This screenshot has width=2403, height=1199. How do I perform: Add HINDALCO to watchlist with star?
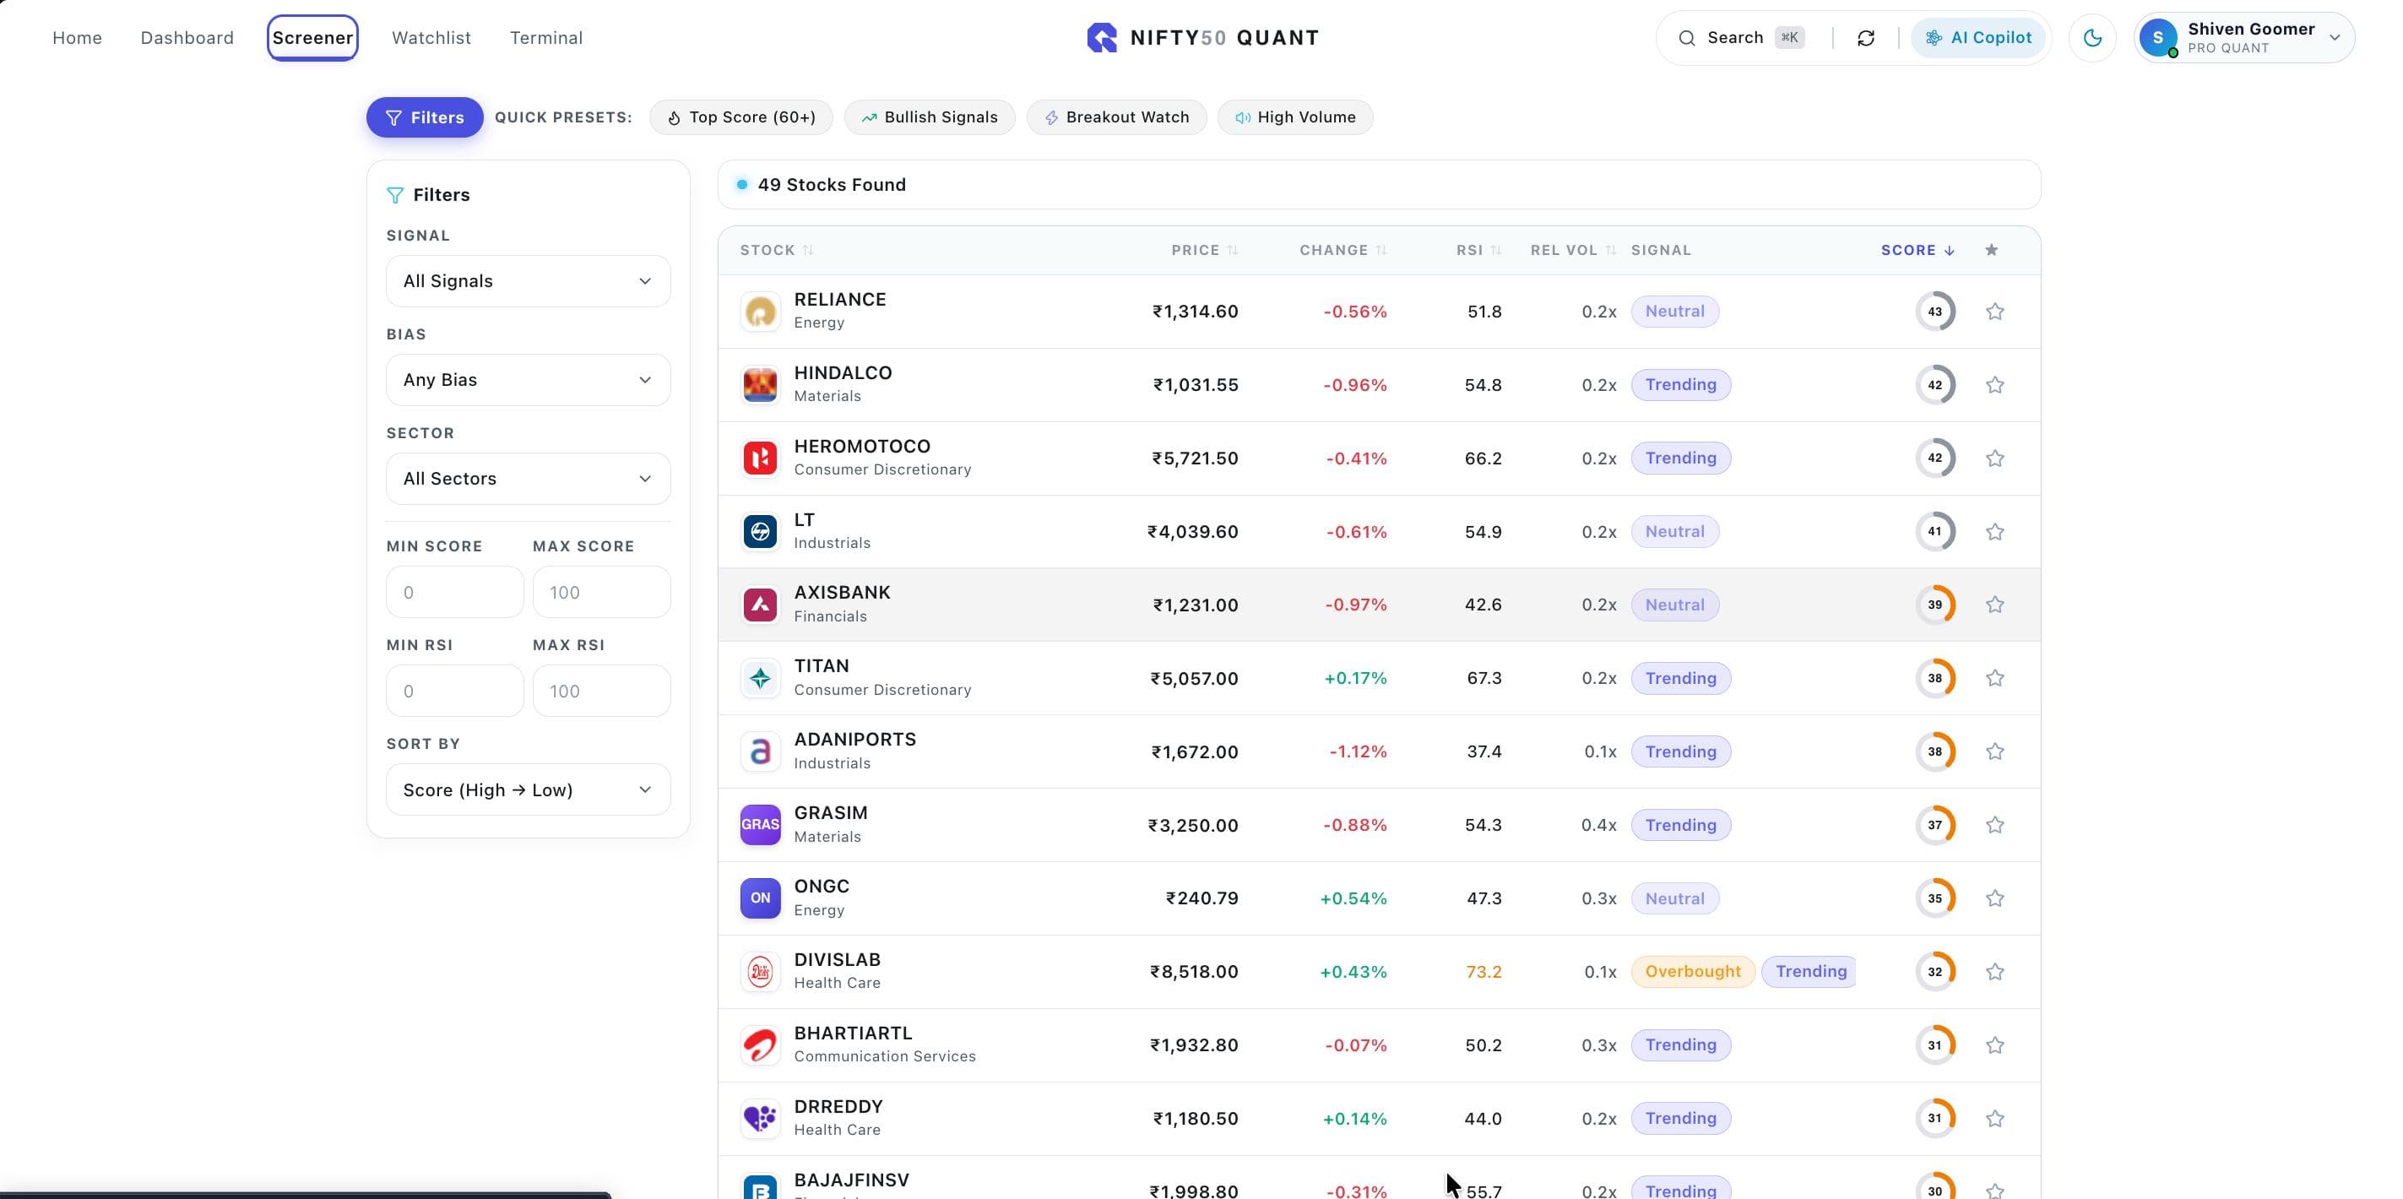1994,385
